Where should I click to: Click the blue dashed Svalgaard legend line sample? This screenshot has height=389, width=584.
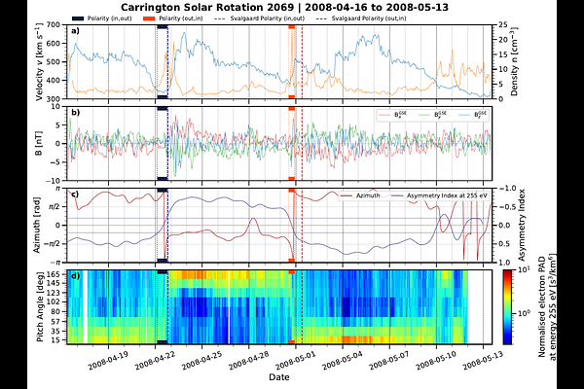[x=321, y=18]
